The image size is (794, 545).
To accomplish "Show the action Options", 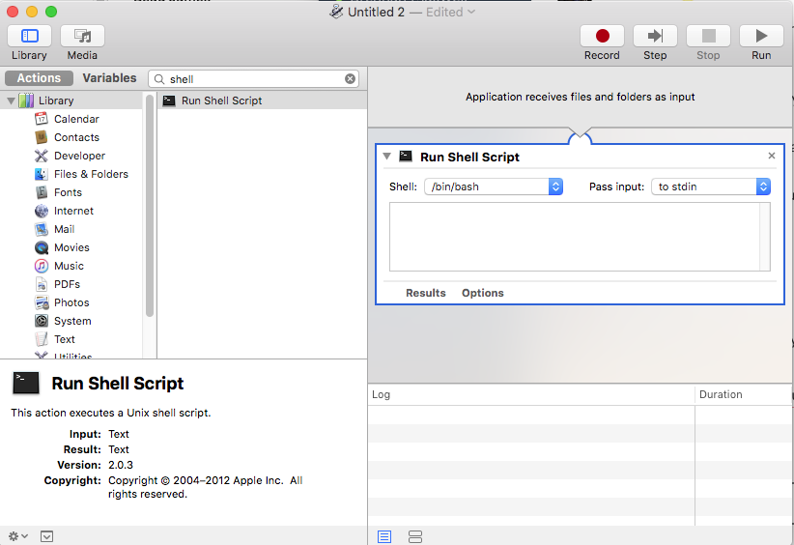I will click(483, 293).
